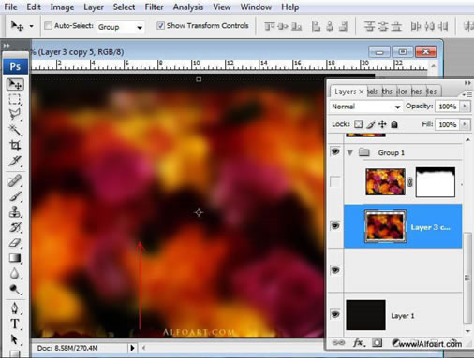Collapse the Group 1 folder triangle
Screen dimensions: 474x358
tap(350, 152)
